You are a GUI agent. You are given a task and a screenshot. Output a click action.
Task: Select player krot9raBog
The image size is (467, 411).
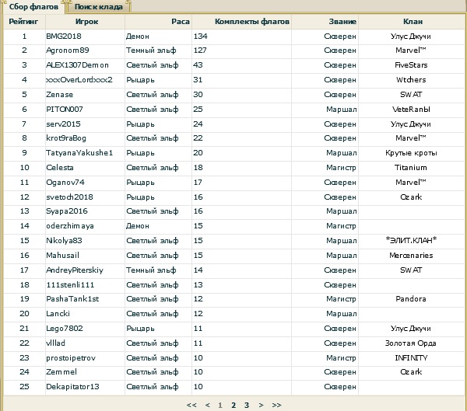[66, 138]
